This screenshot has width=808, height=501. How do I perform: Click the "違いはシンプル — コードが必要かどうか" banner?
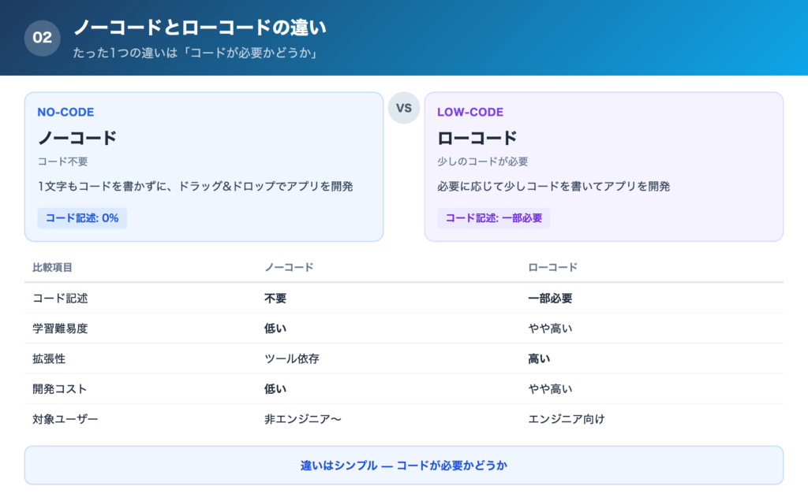coord(403,465)
